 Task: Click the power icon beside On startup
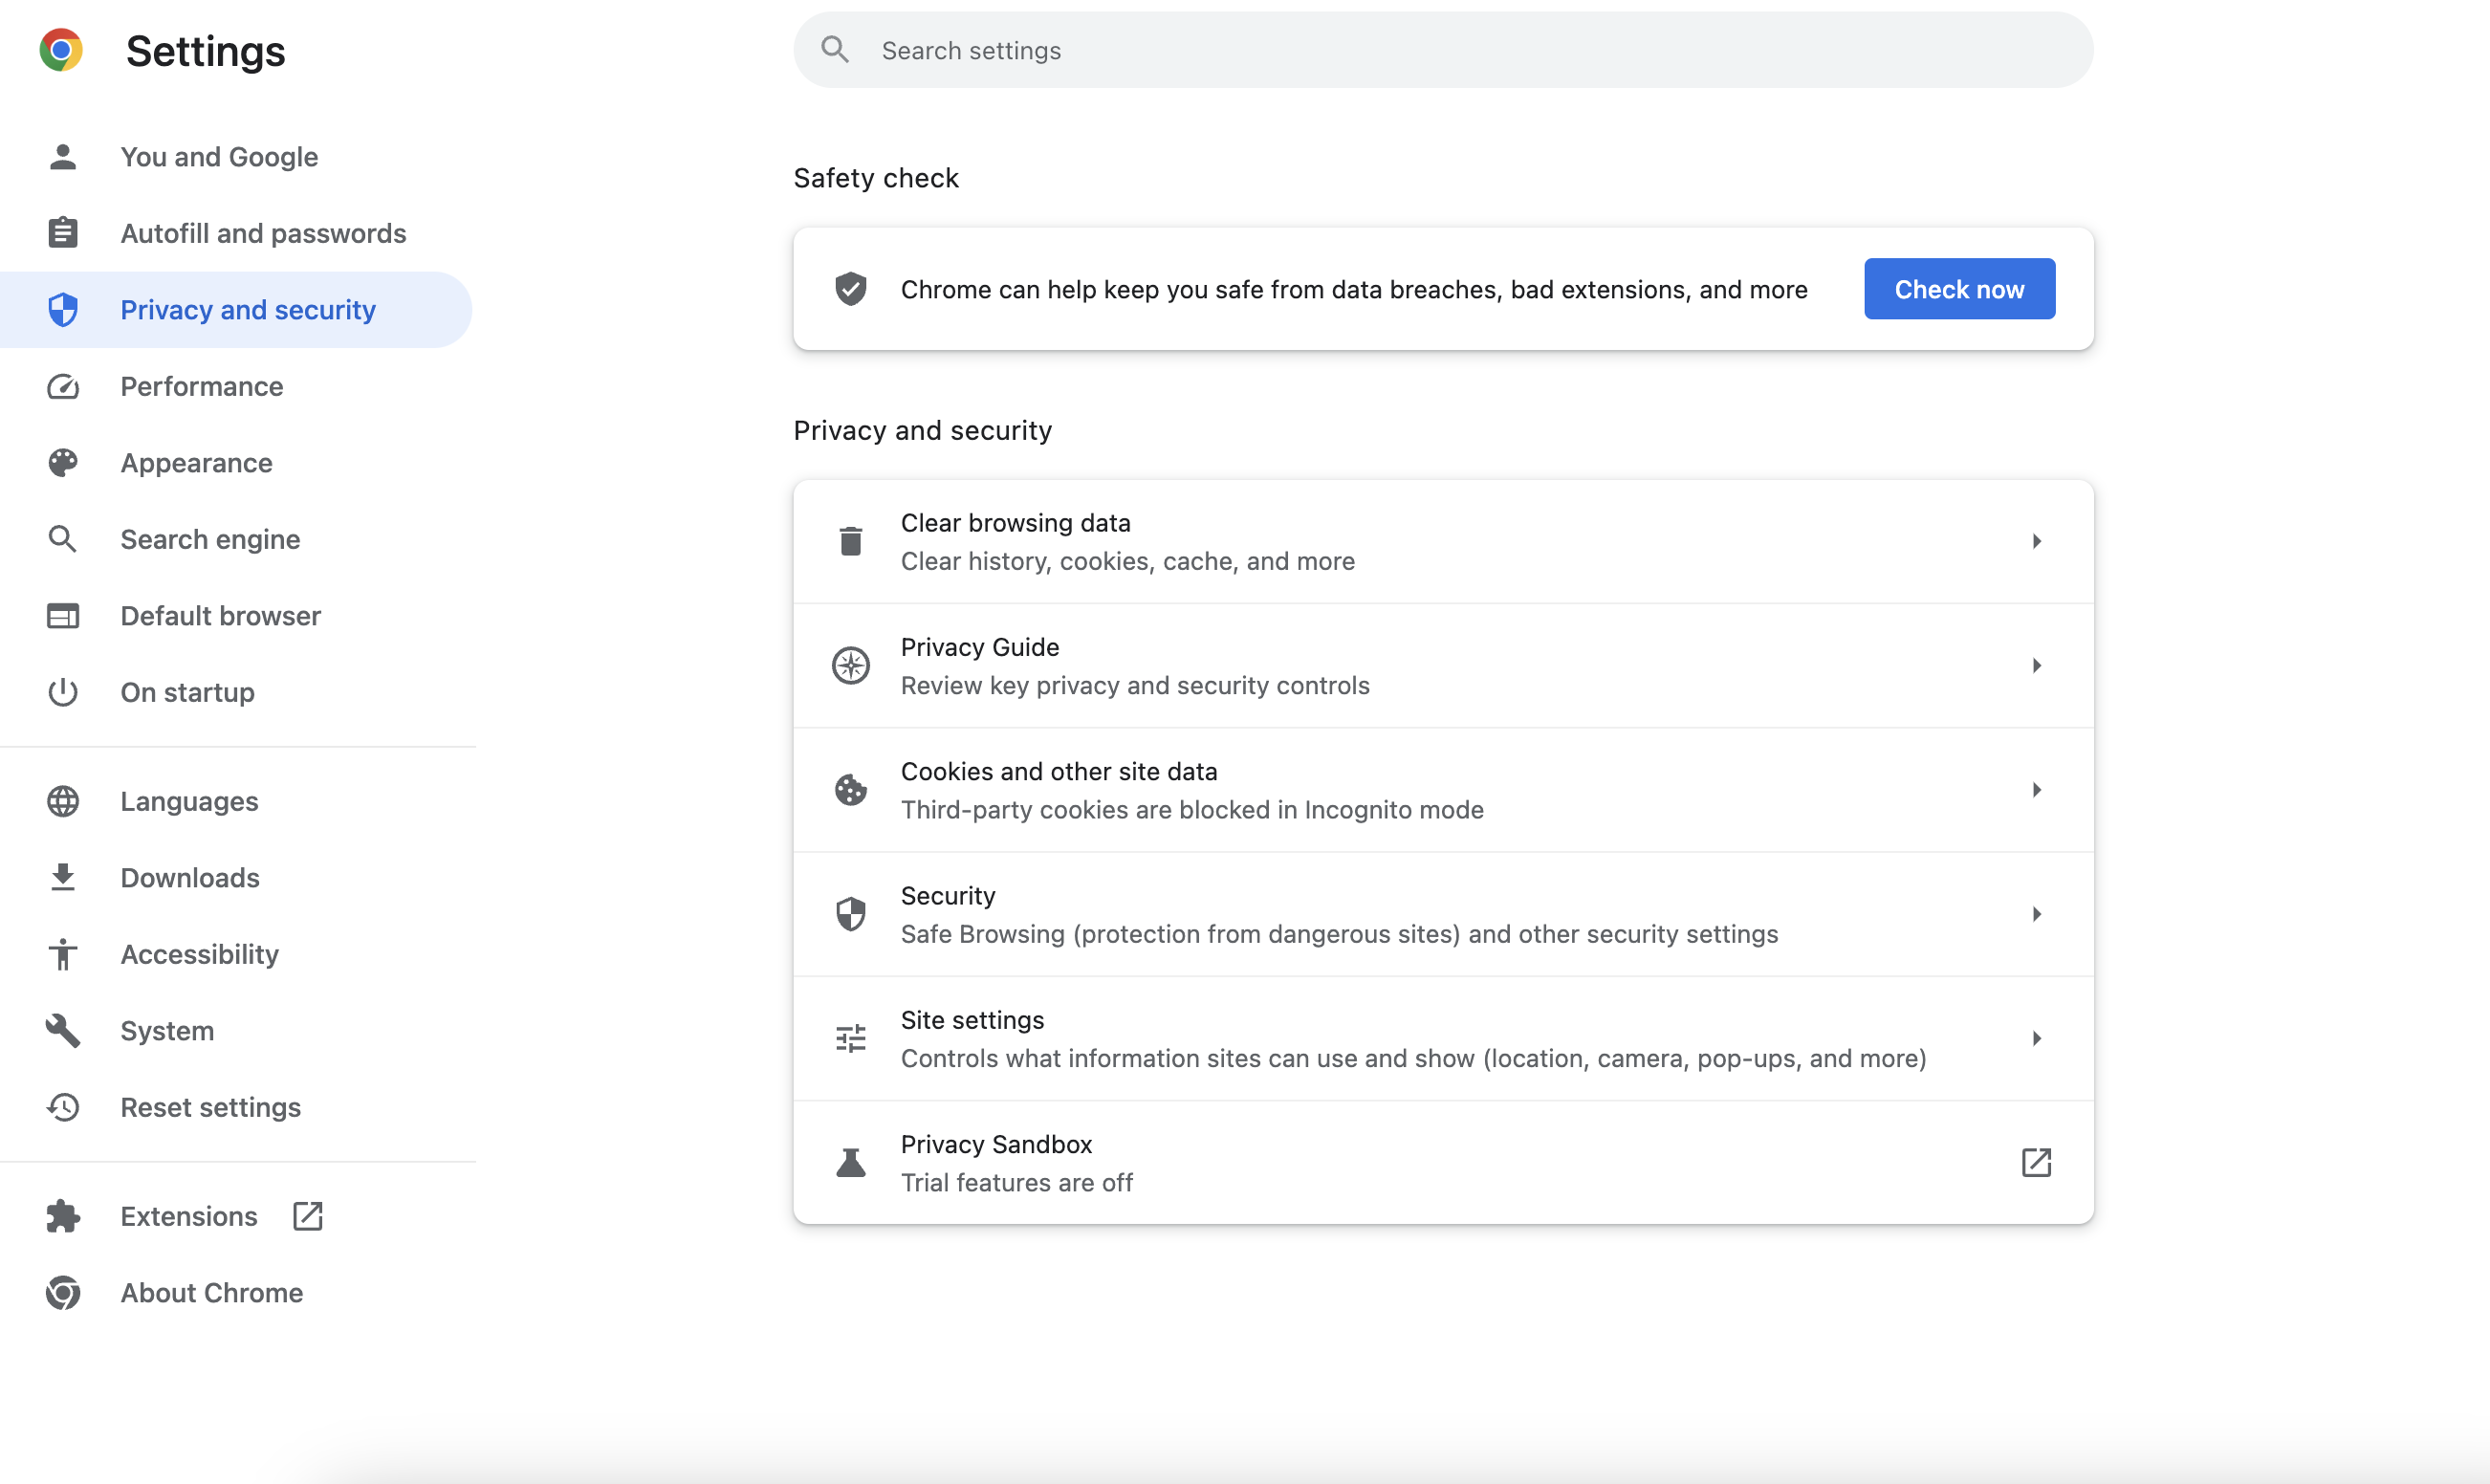pos(62,692)
